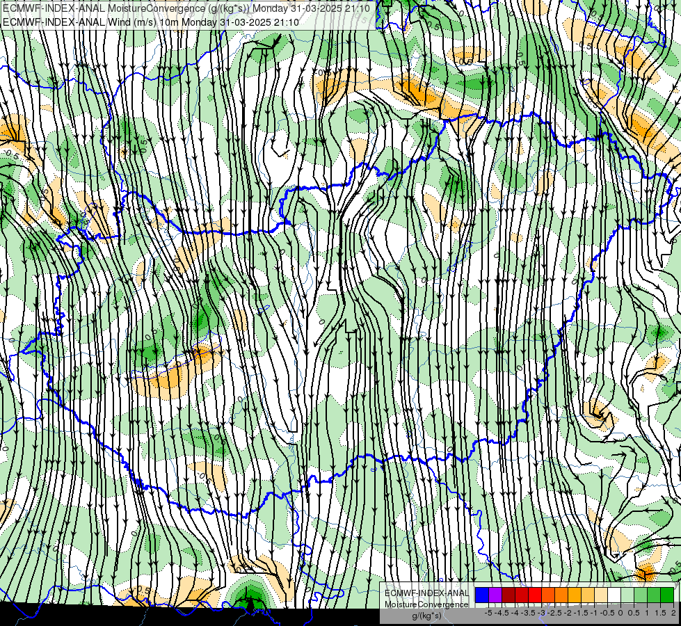Click the '-1' legend scale label
This screenshot has width=681, height=626.
[594, 613]
